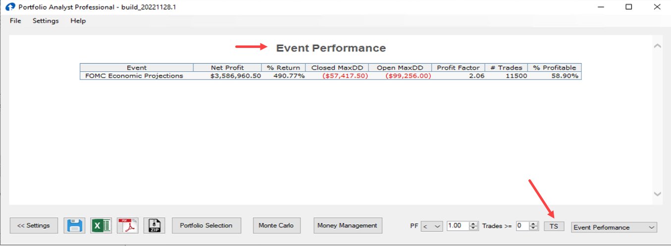The image size is (671, 246).
Task: Open Money Management
Action: coord(348,226)
